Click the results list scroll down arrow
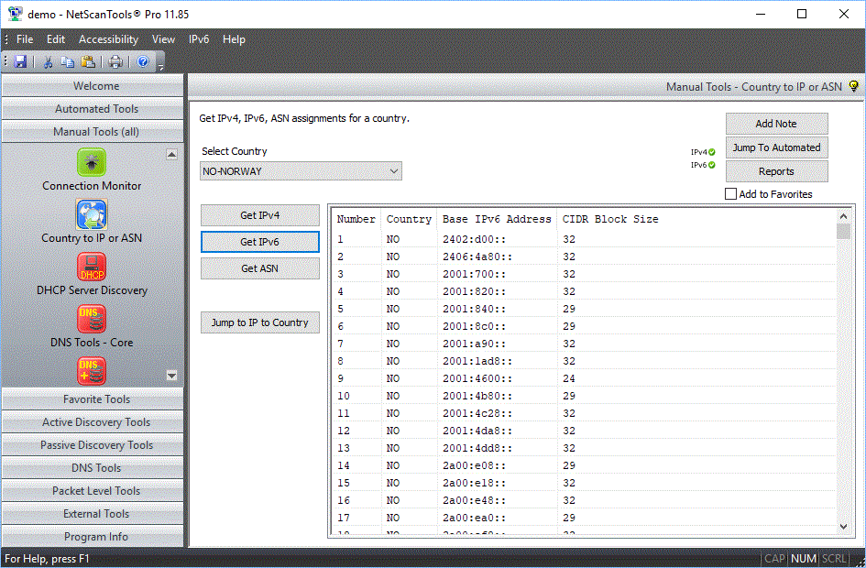Image resolution: width=866 pixels, height=568 pixels. click(843, 527)
